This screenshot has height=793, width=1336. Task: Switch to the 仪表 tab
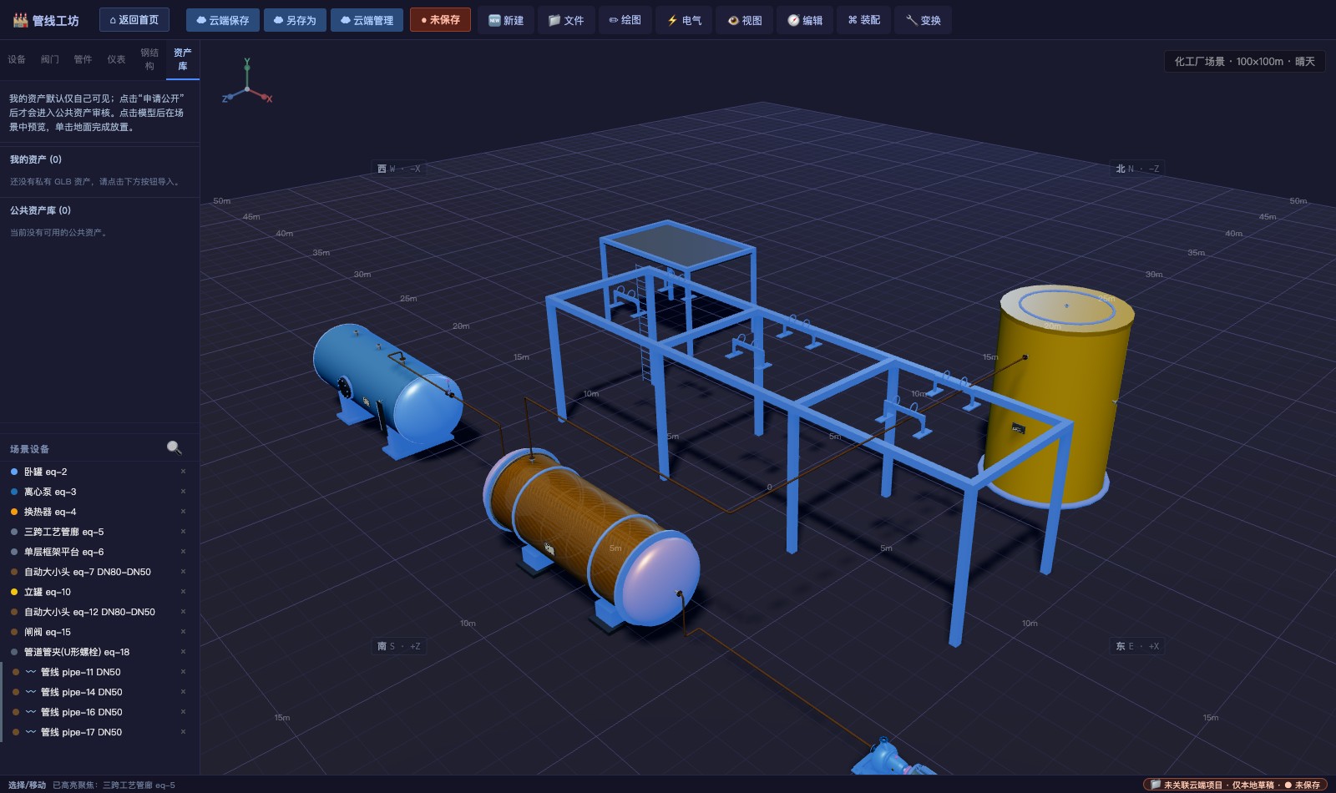116,59
